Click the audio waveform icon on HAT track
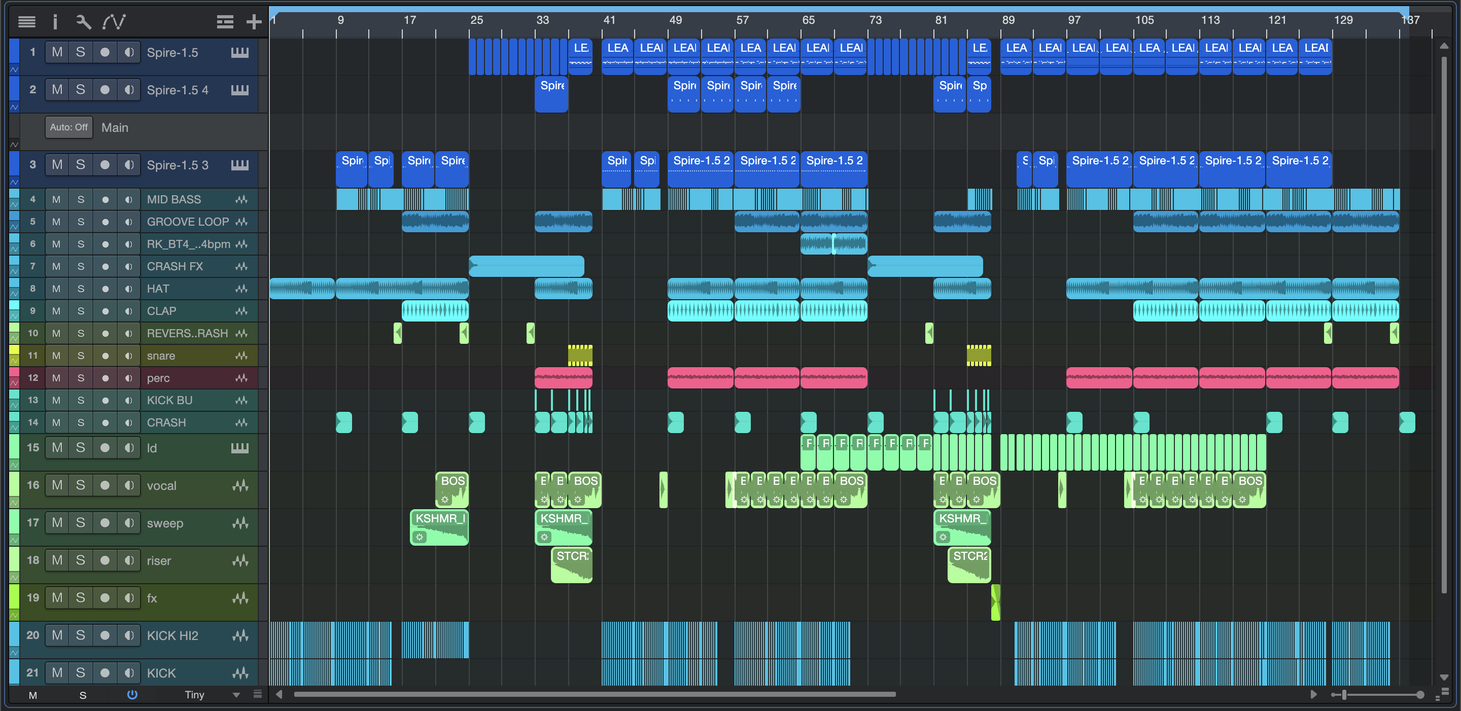Image resolution: width=1461 pixels, height=711 pixels. pos(241,289)
